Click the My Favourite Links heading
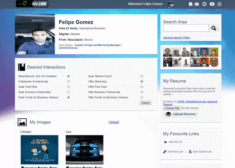This screenshot has width=235, height=168. coord(181,134)
